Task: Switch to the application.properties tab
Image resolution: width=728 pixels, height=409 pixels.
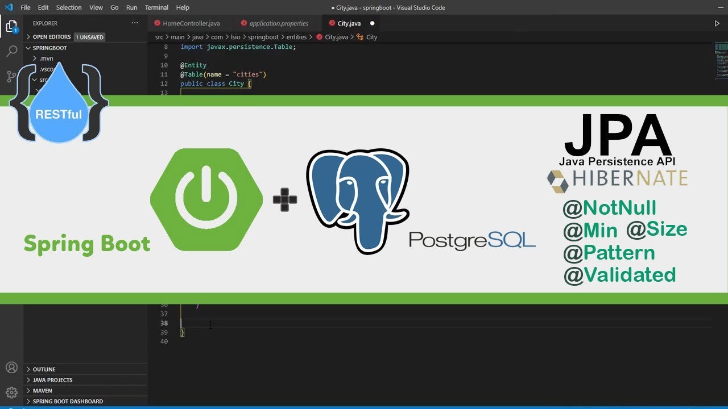Action: (278, 23)
